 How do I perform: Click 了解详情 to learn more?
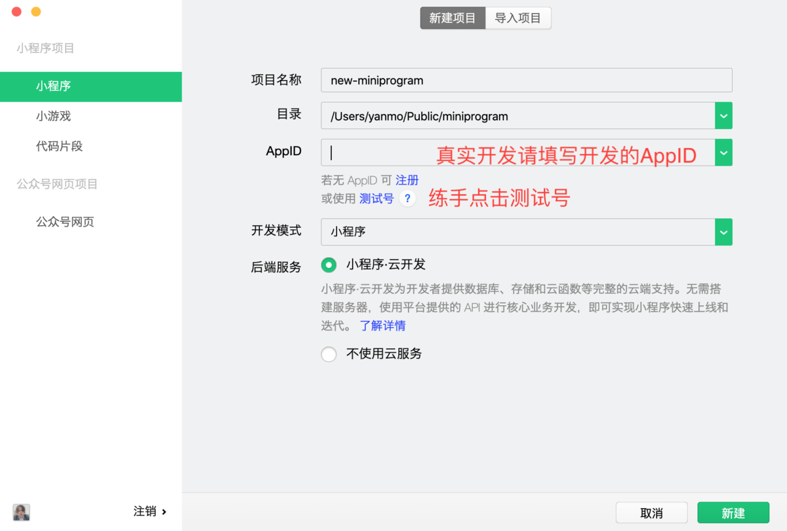tap(382, 325)
